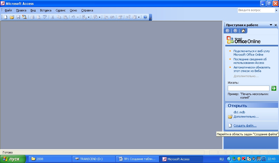Click the 'Искать' search input field
The image size is (279, 163).
pos(248,88)
